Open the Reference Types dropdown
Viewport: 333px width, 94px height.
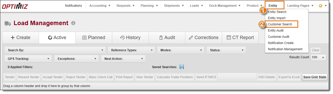click(131, 50)
